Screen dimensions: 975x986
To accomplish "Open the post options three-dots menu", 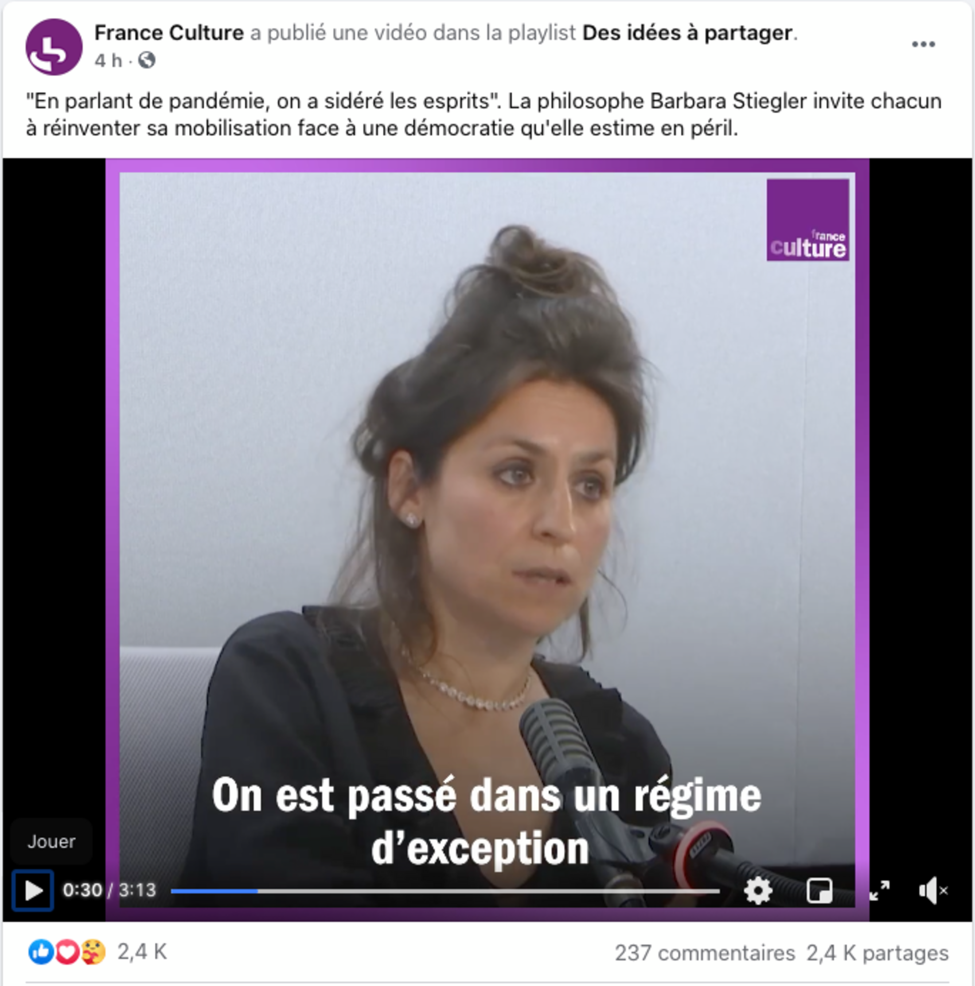I will [x=924, y=44].
